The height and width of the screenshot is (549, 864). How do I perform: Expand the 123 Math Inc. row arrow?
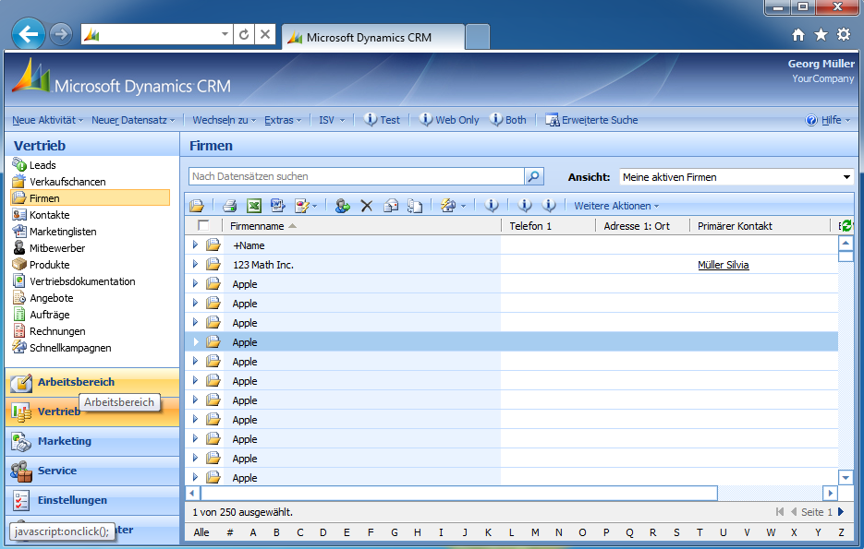tap(195, 264)
